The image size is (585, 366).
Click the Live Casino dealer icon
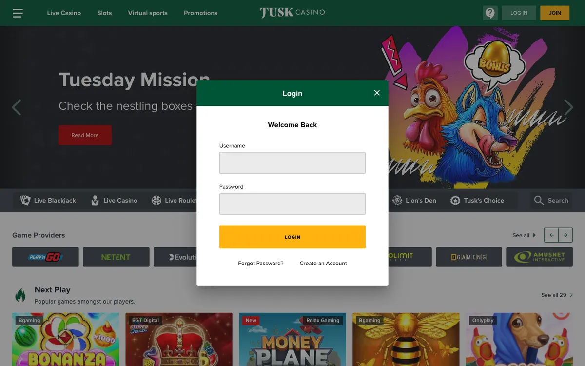tap(95, 200)
